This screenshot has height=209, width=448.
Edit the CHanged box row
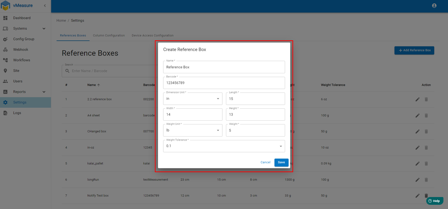(x=417, y=132)
